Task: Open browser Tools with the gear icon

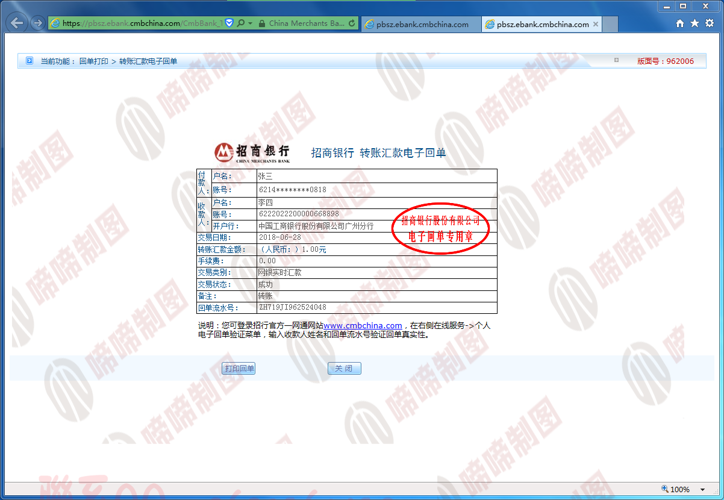Action: [710, 23]
